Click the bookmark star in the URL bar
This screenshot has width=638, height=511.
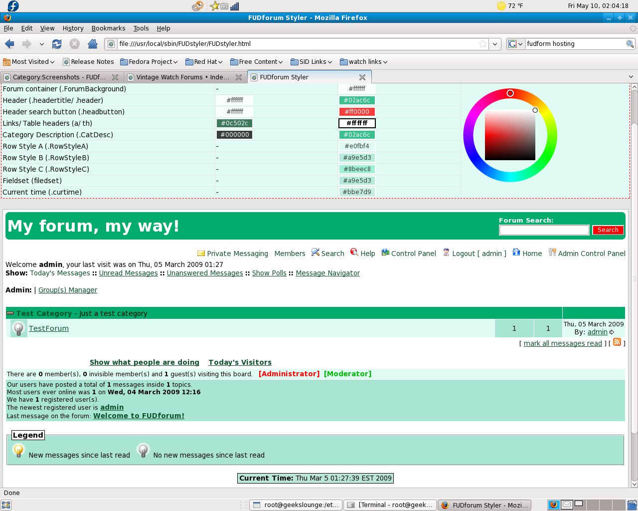click(482, 44)
